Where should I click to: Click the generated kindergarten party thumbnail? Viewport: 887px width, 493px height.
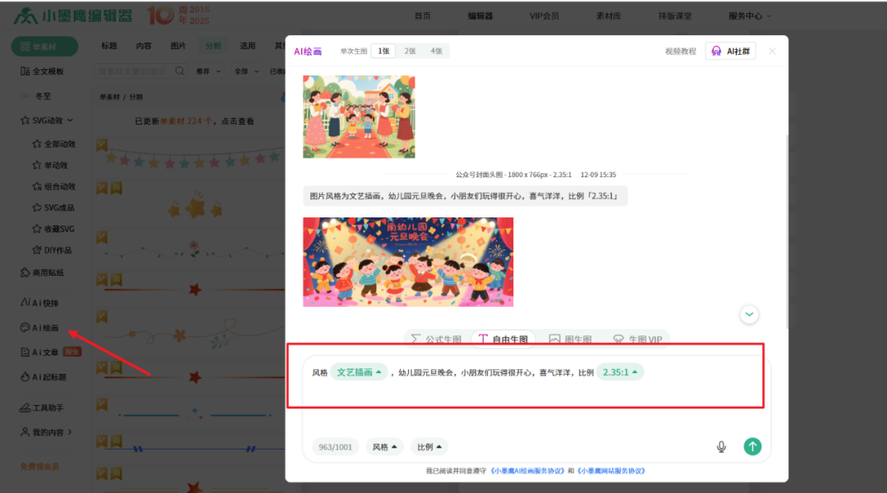tap(407, 262)
